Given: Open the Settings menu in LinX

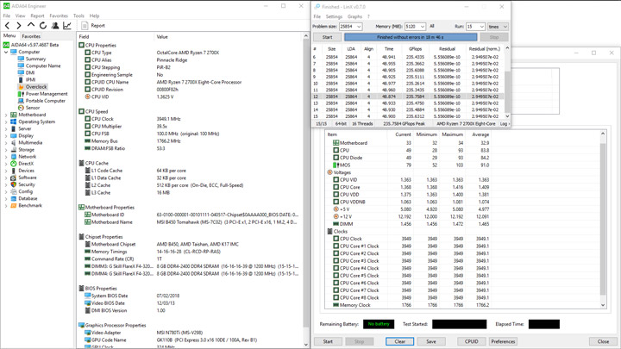Looking at the screenshot, I should (334, 16).
